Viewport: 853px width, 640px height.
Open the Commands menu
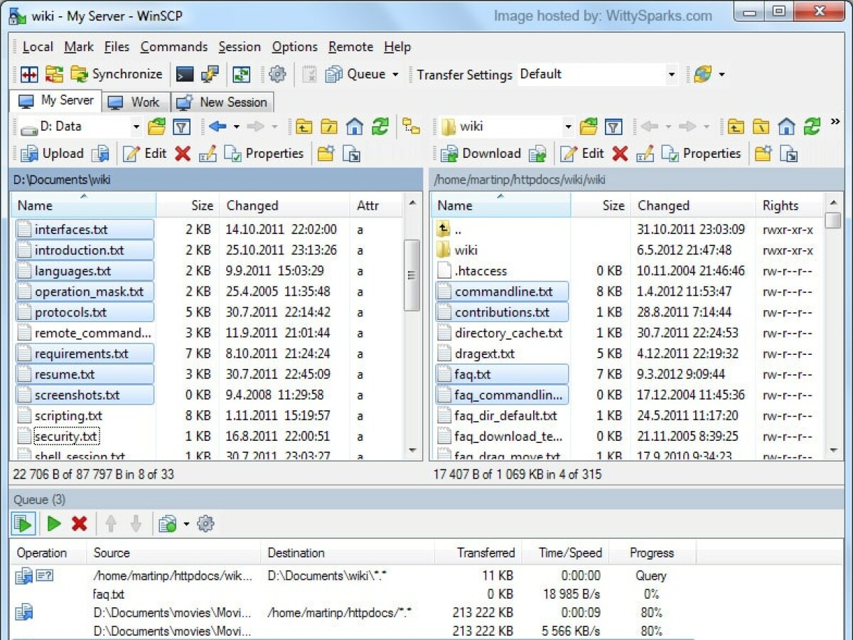(x=174, y=47)
